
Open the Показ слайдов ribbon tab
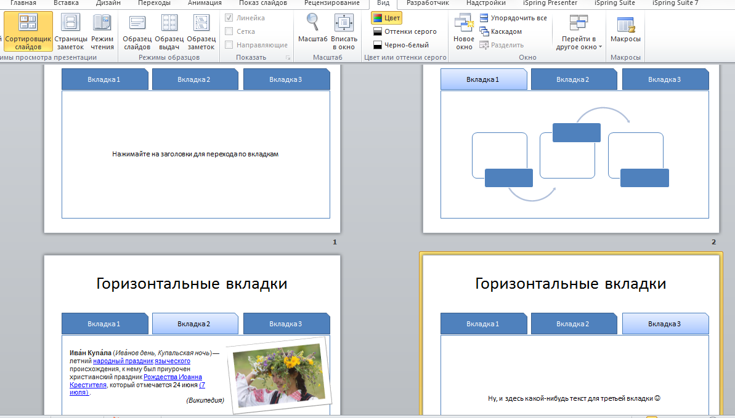[263, 3]
